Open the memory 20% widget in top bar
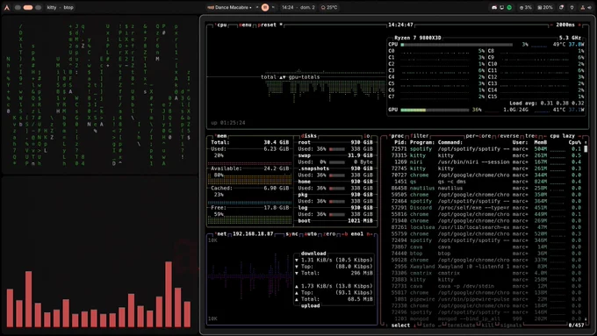 point(545,7)
